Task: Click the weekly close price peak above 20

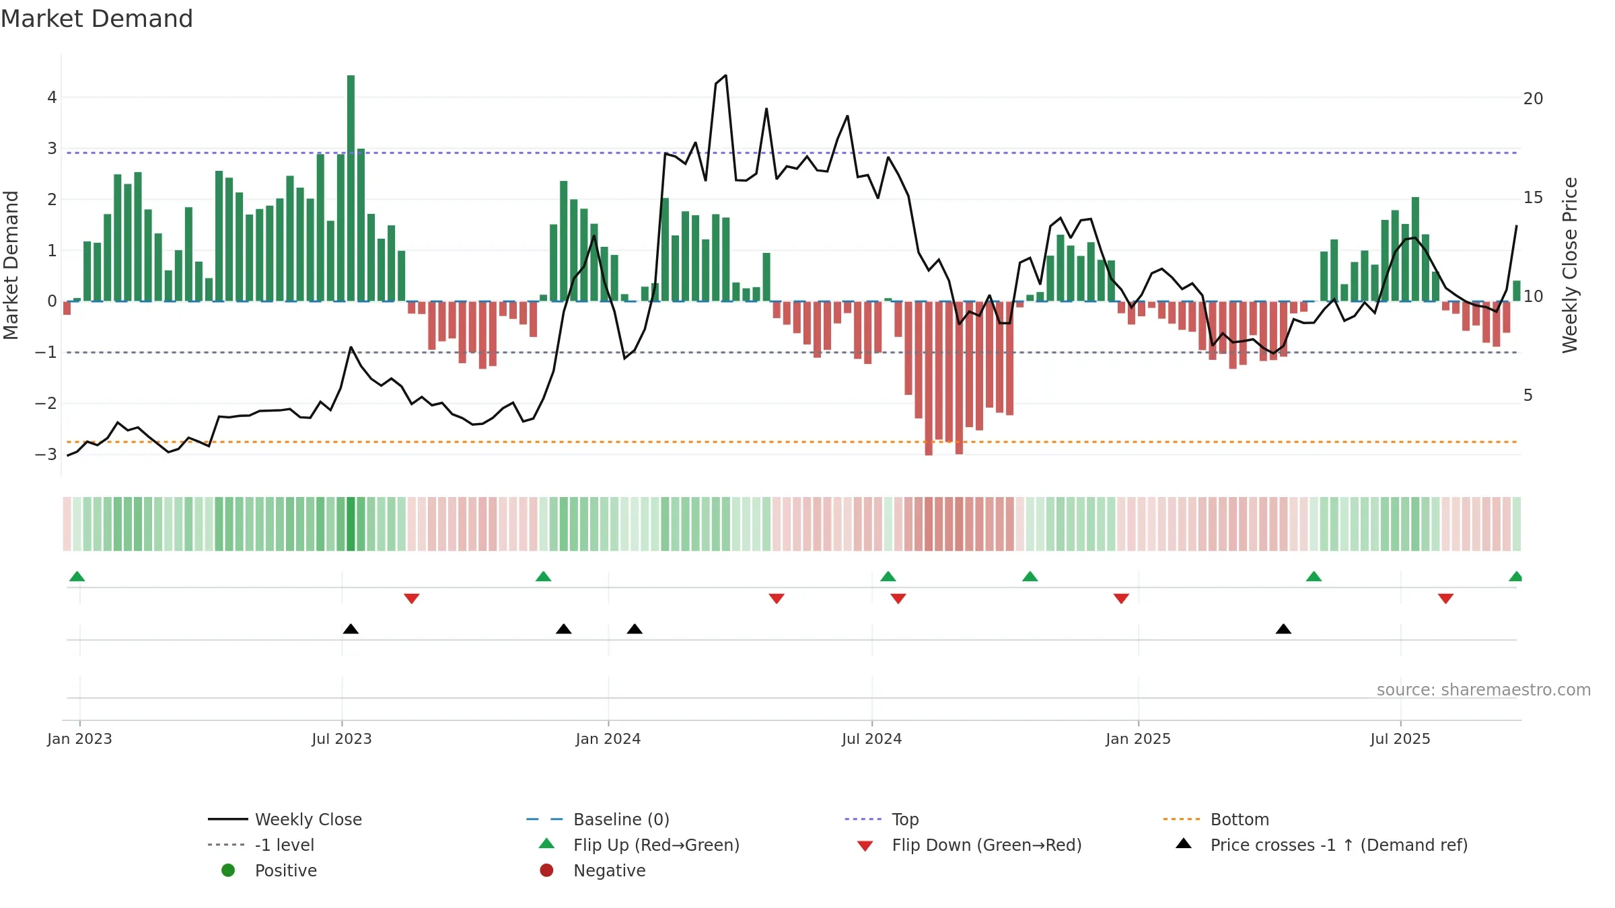Action: pos(725,76)
